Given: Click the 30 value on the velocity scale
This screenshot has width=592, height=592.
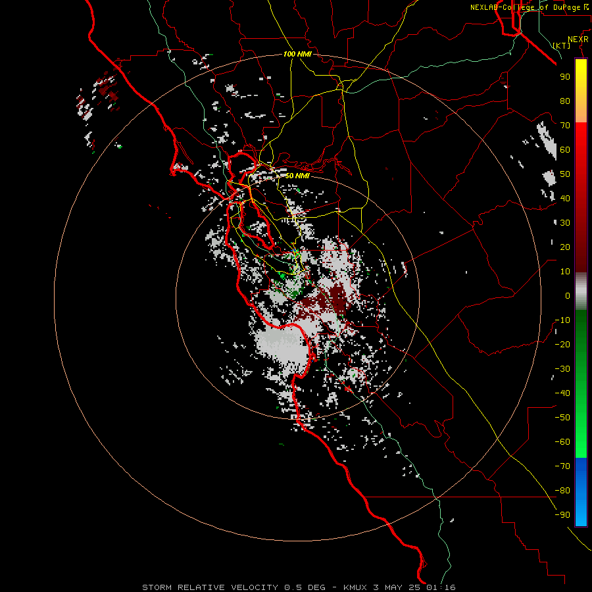Looking at the screenshot, I should click(565, 223).
